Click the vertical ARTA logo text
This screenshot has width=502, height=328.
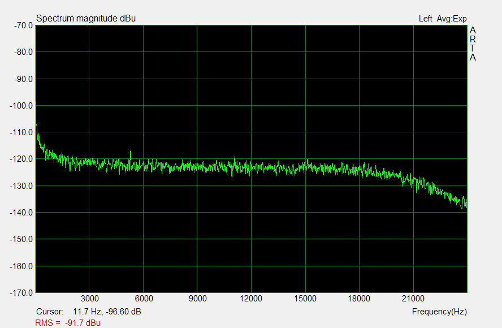click(473, 44)
